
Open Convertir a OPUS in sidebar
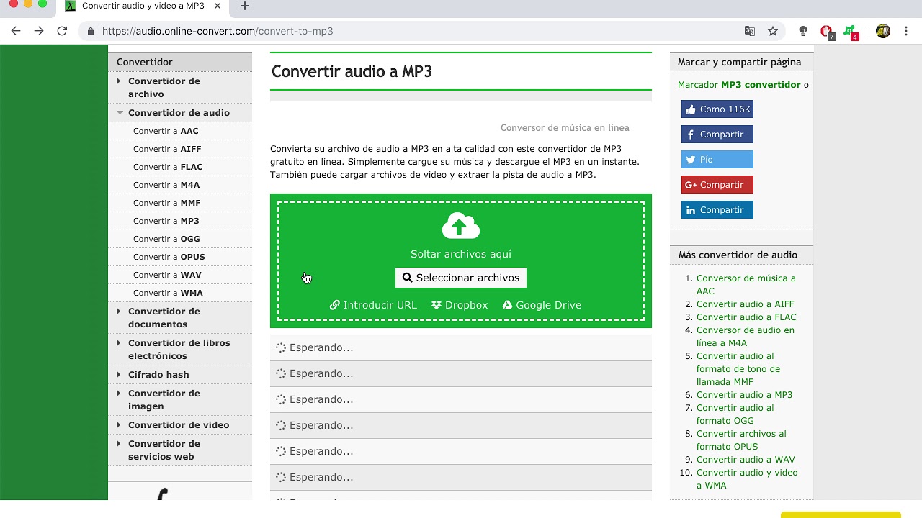coord(169,257)
